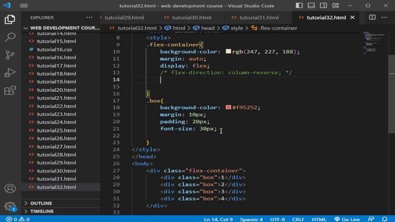Click the display: flex declaration
The image size is (395, 222).
point(185,66)
